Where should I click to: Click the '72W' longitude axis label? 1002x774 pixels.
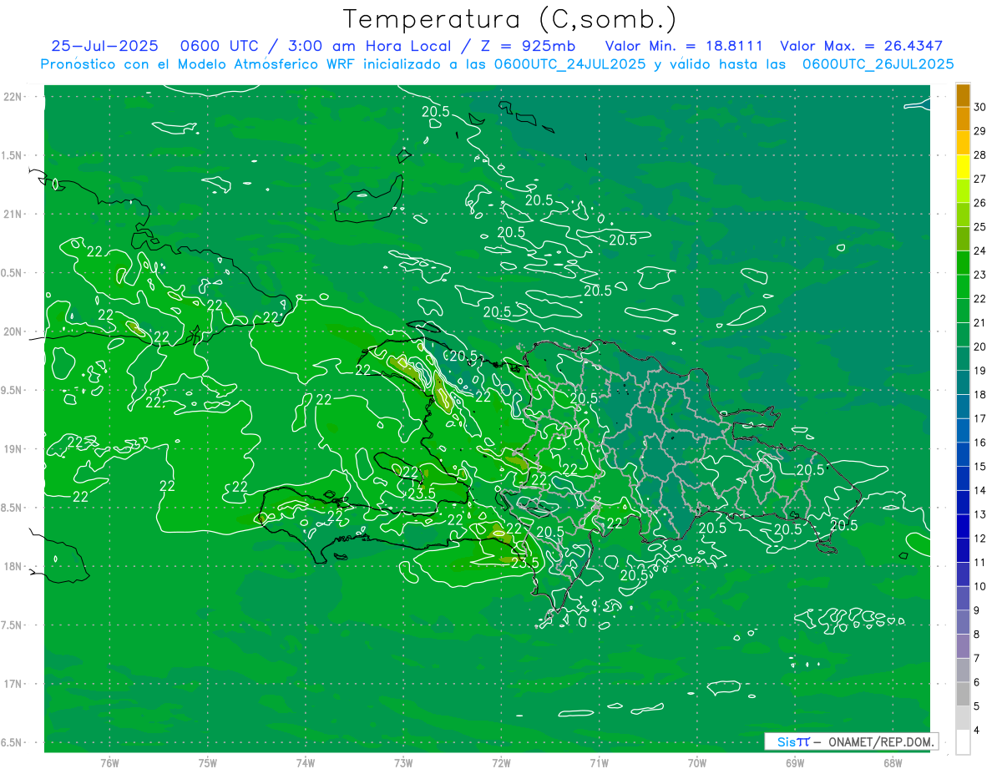502,762
